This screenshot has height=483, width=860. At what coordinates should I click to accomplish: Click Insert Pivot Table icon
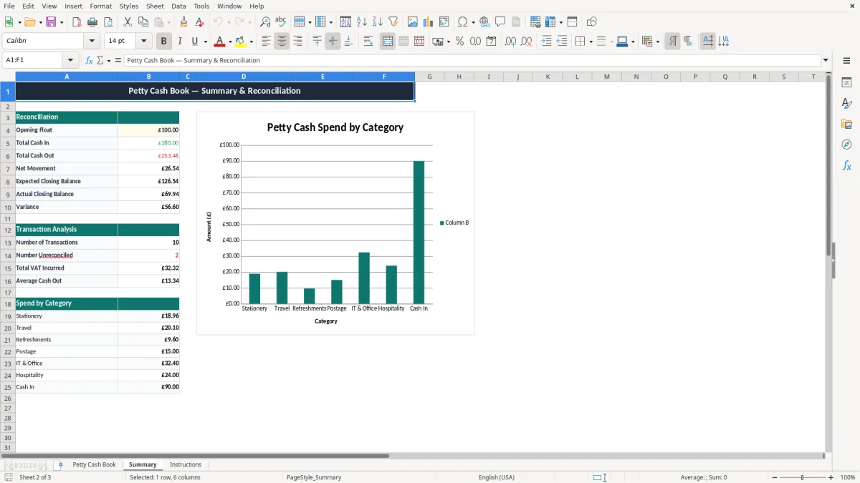click(444, 22)
